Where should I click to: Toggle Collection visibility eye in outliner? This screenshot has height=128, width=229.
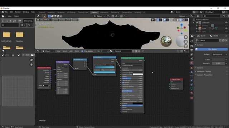pos(226,23)
